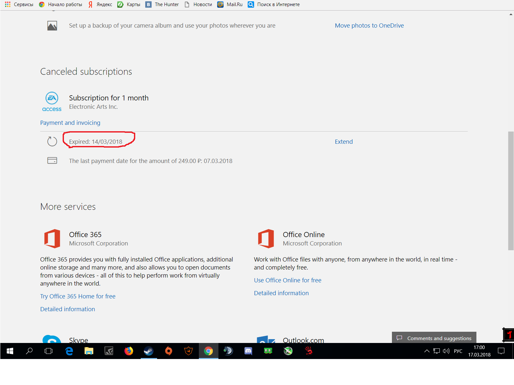Screen dimensions: 514x385
Task: Open Detailed information under Office 365
Action: [x=67, y=309]
